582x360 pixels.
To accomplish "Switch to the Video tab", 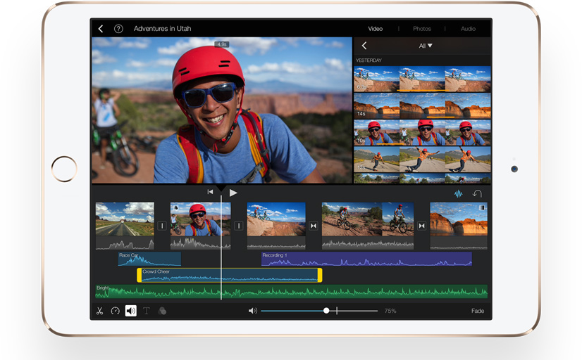I will coord(376,29).
